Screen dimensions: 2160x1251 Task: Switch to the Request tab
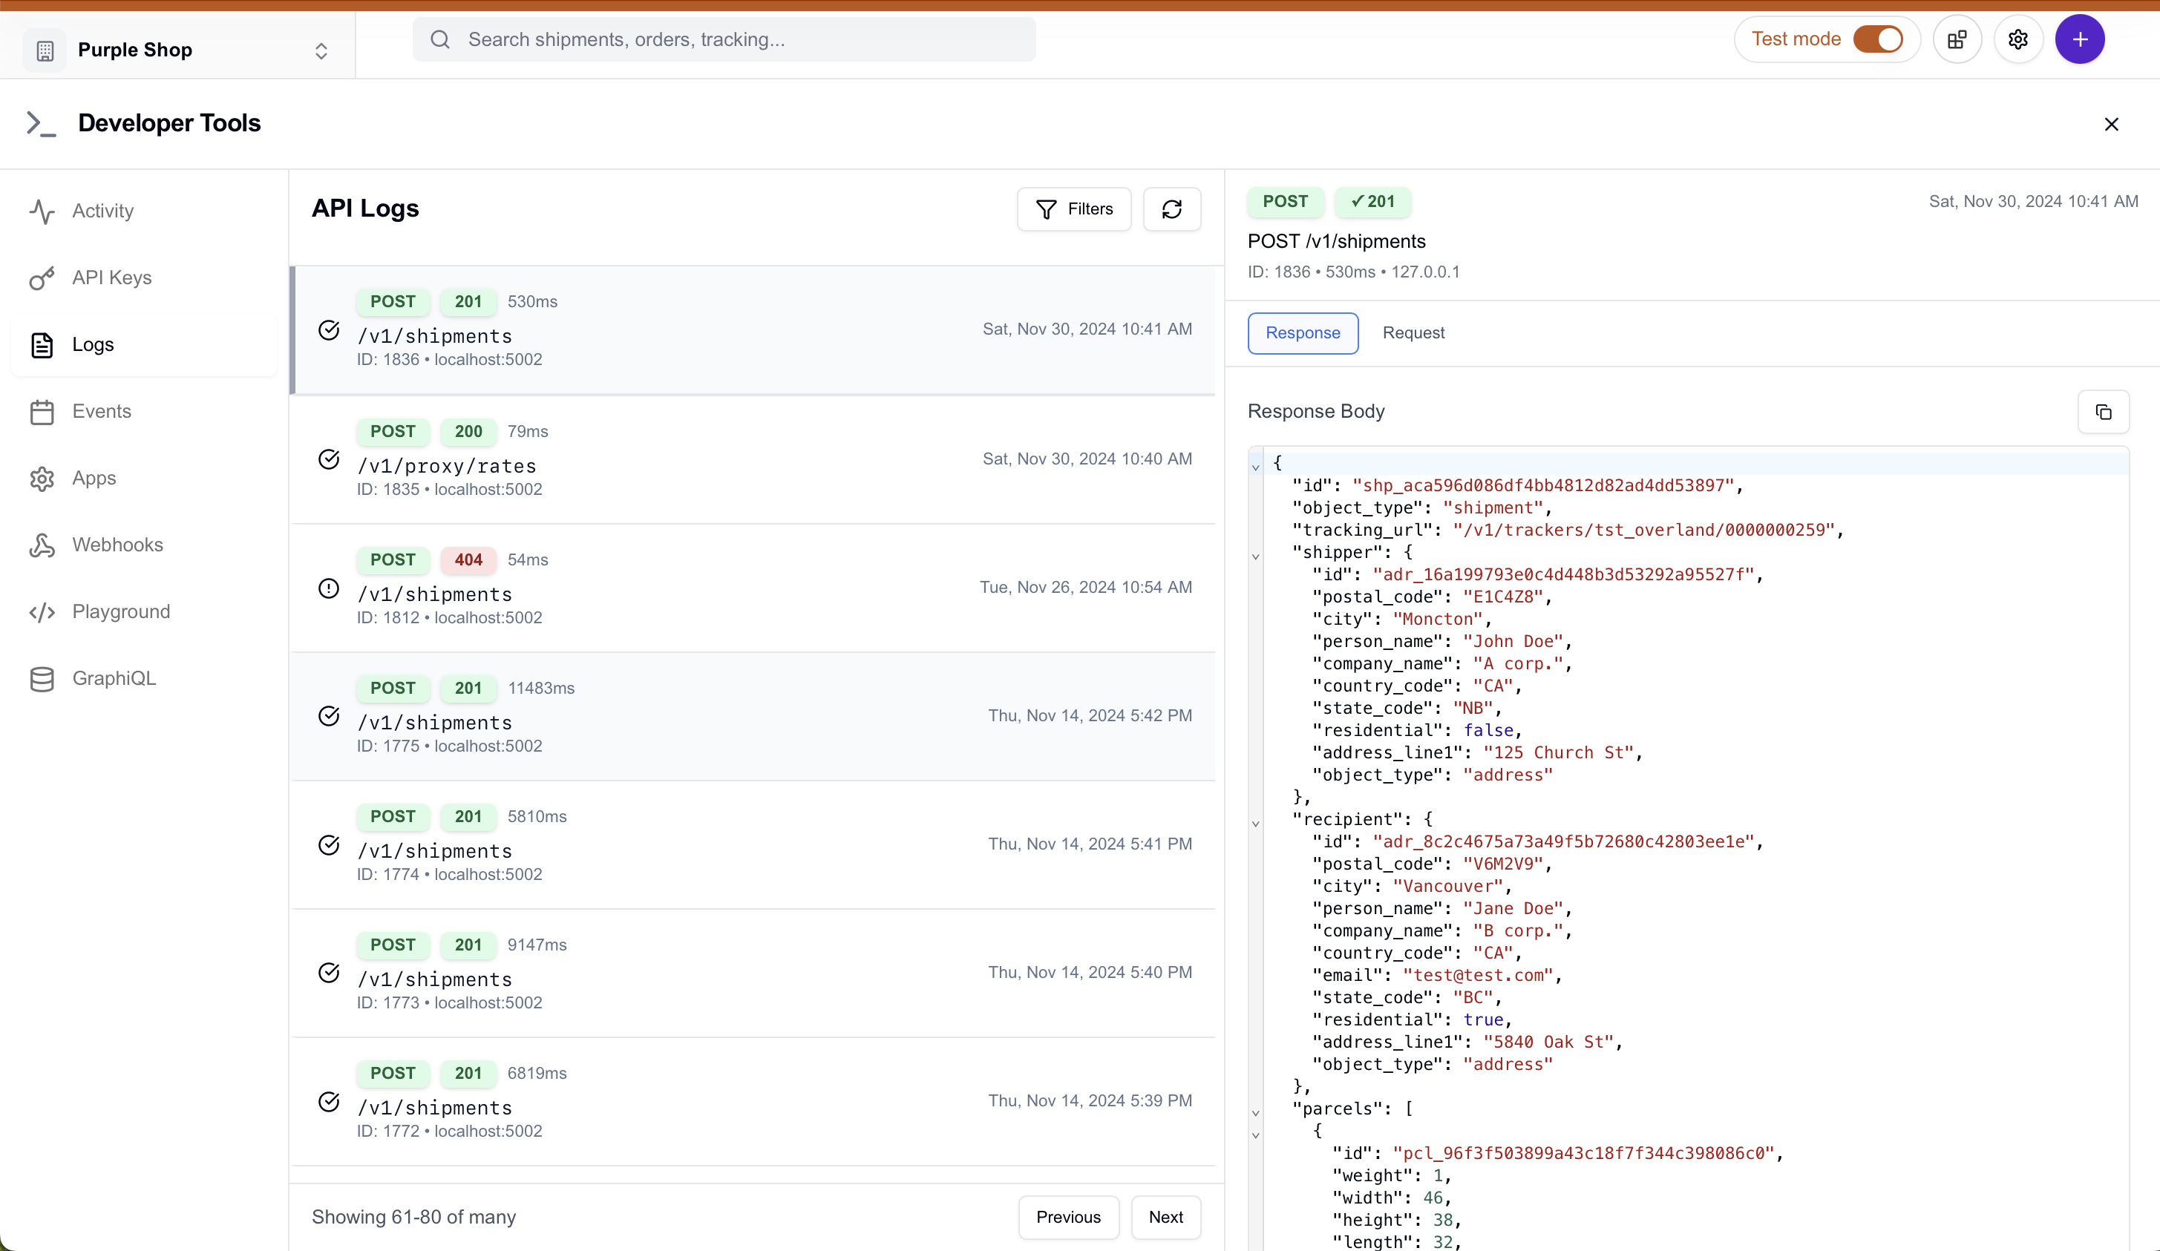pyautogui.click(x=1413, y=332)
